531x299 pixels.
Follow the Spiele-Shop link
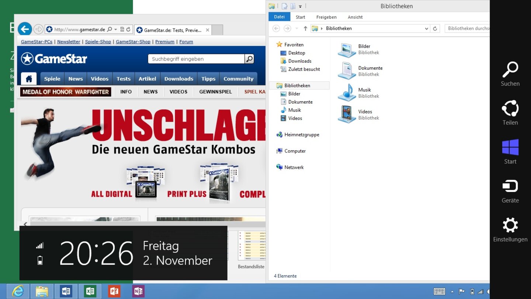[98, 42]
